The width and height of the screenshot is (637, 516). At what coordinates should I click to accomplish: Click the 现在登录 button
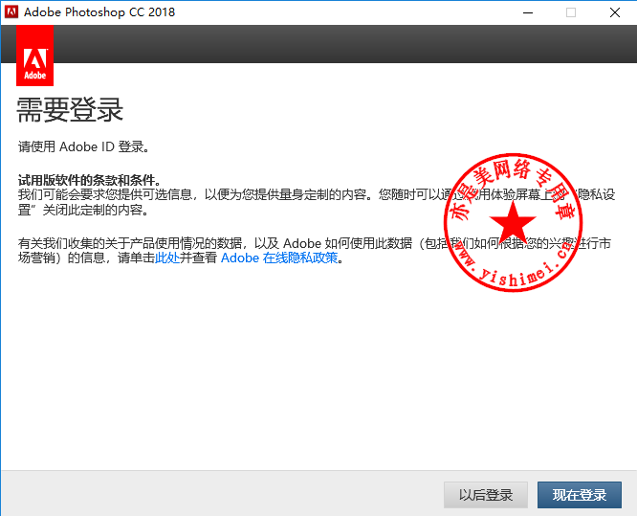point(580,495)
